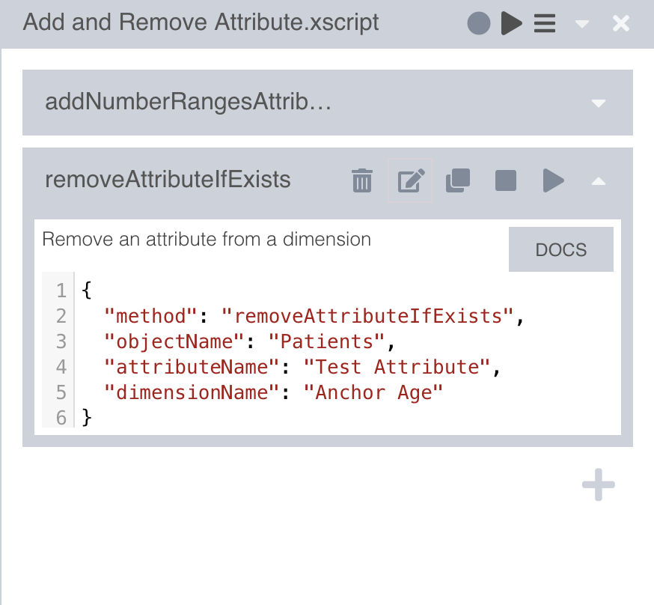Select the addNumberRangesAttrib… step header

pos(187,102)
